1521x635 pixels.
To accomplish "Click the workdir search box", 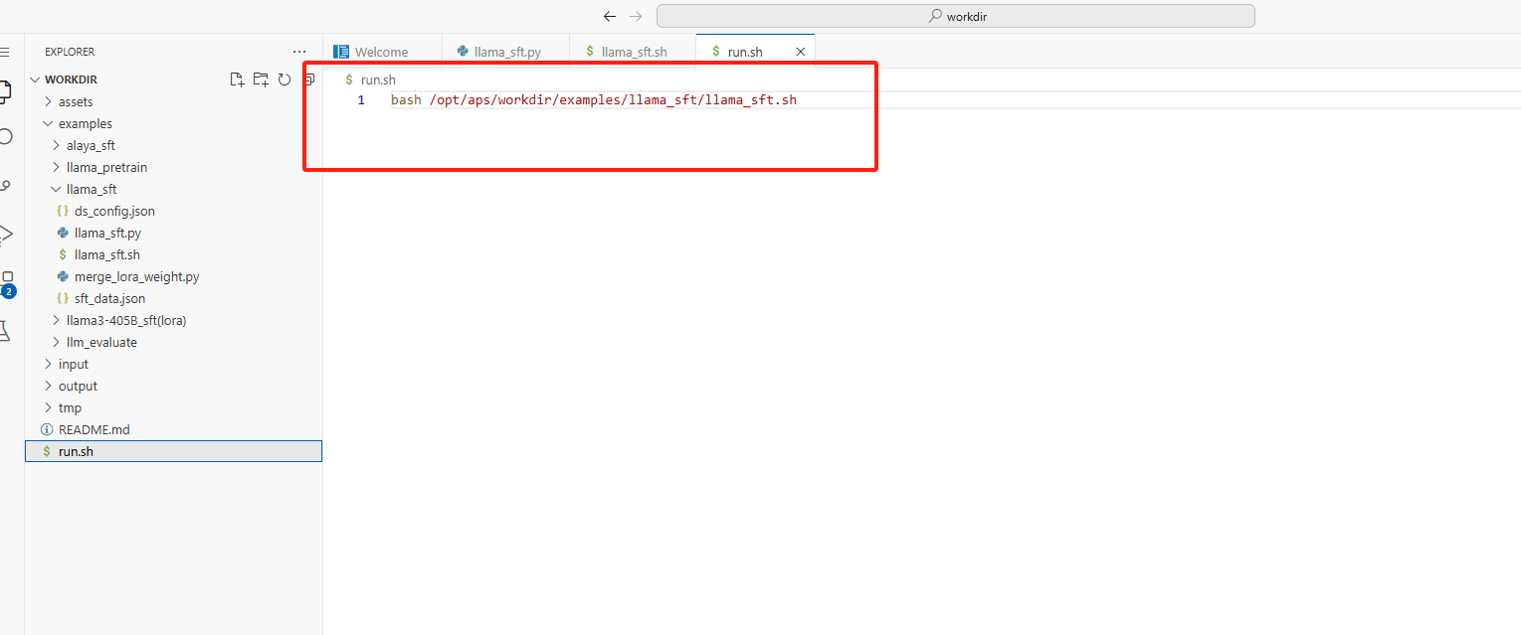I will coord(955,16).
